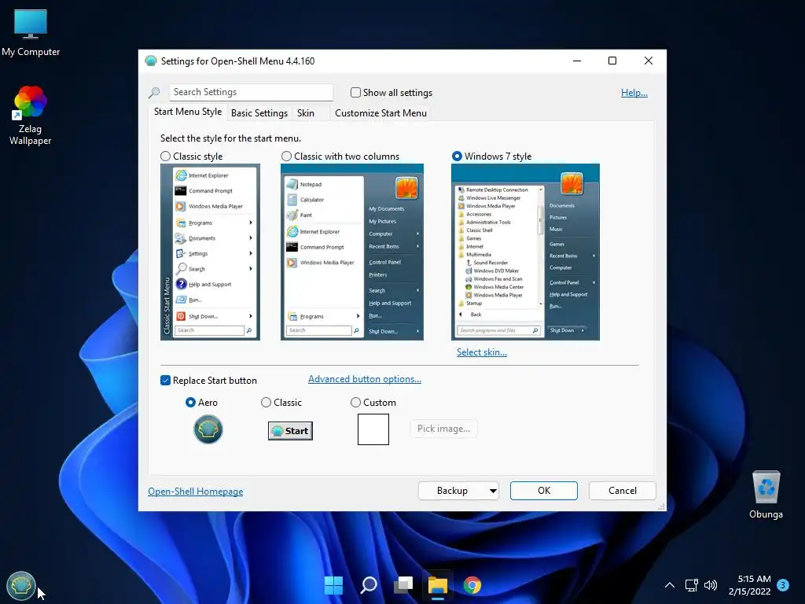Click the Classic Start button image
The image size is (805, 604).
coord(290,431)
